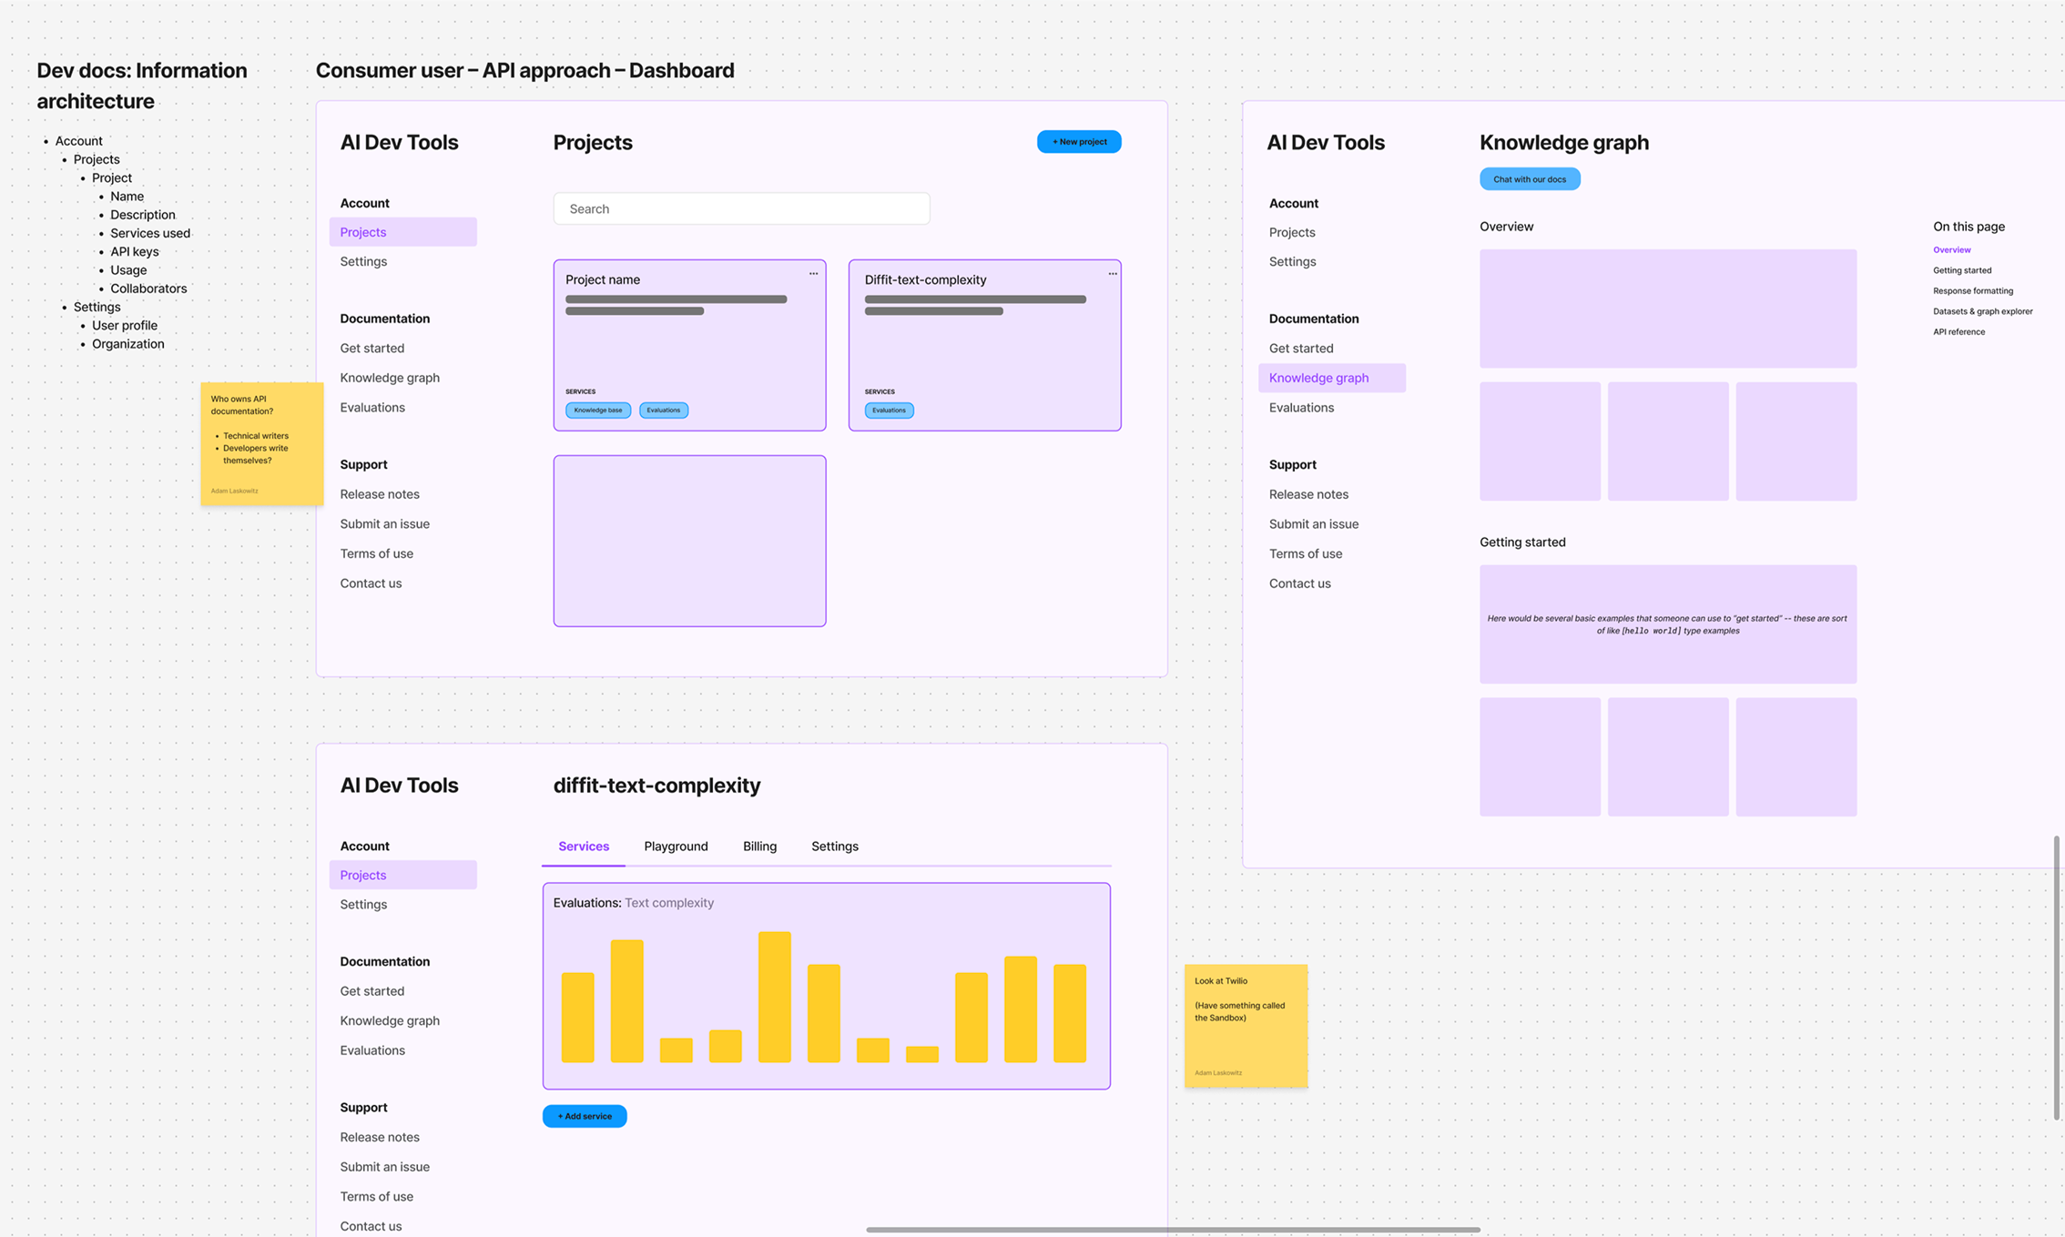Click the vertical scrollbar on the right edge
The height and width of the screenshot is (1237, 2065).
point(2056,978)
